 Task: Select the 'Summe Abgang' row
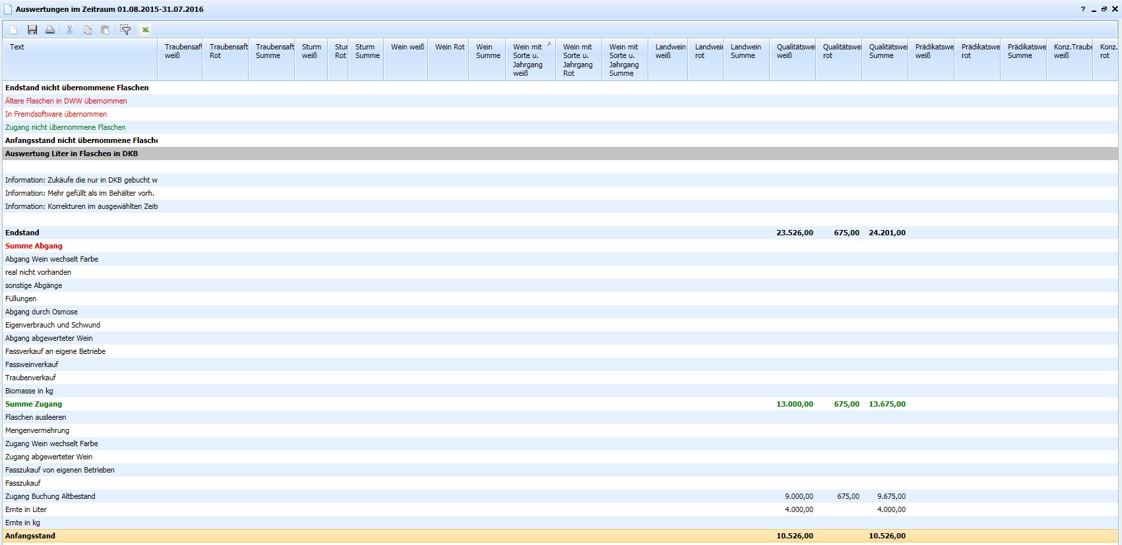click(34, 246)
